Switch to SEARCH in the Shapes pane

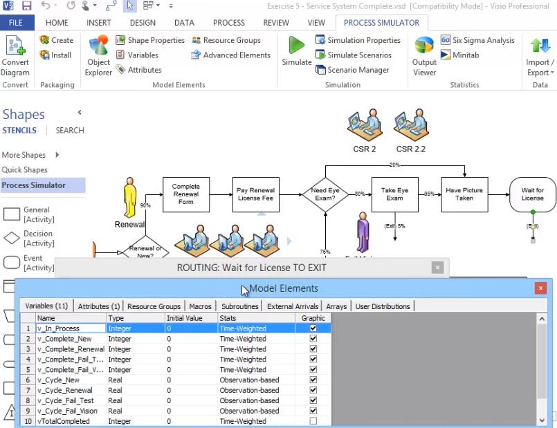click(70, 130)
